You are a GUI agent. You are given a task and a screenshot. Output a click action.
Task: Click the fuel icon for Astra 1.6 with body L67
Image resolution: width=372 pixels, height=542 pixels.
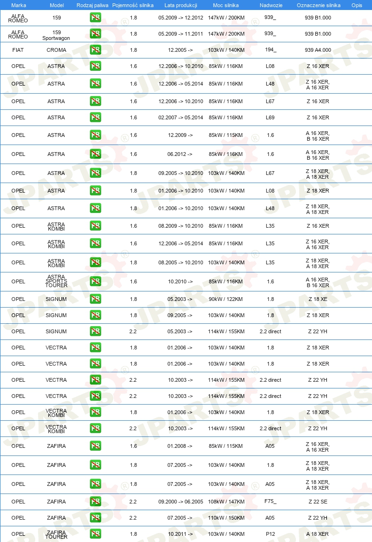point(96,101)
